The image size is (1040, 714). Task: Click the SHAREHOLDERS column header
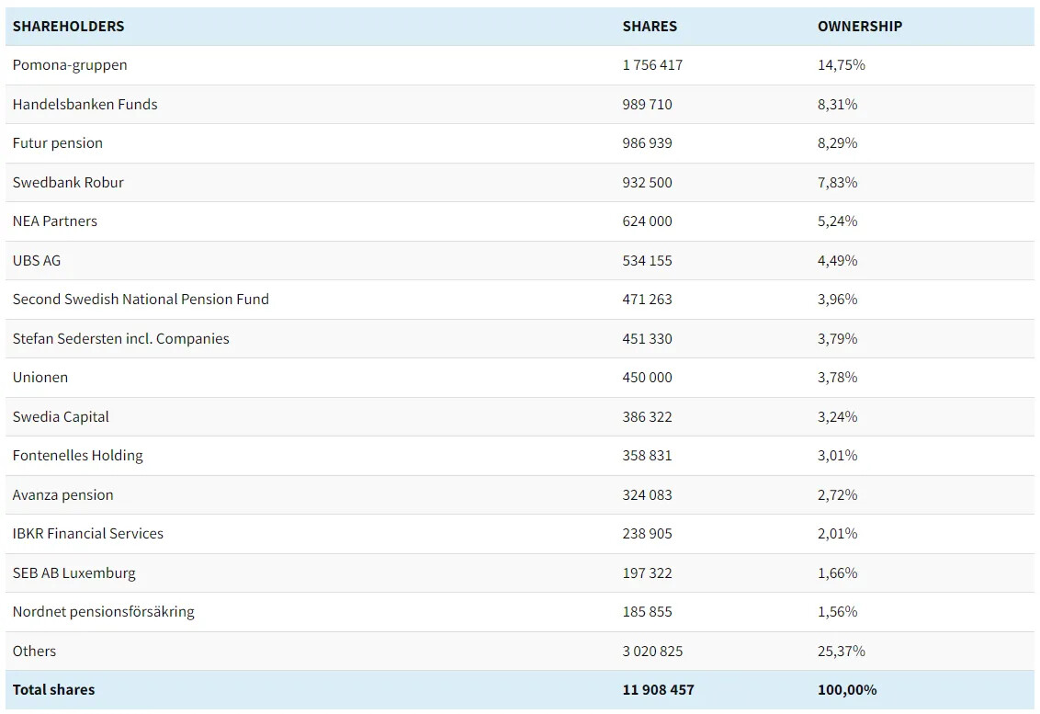(x=68, y=27)
